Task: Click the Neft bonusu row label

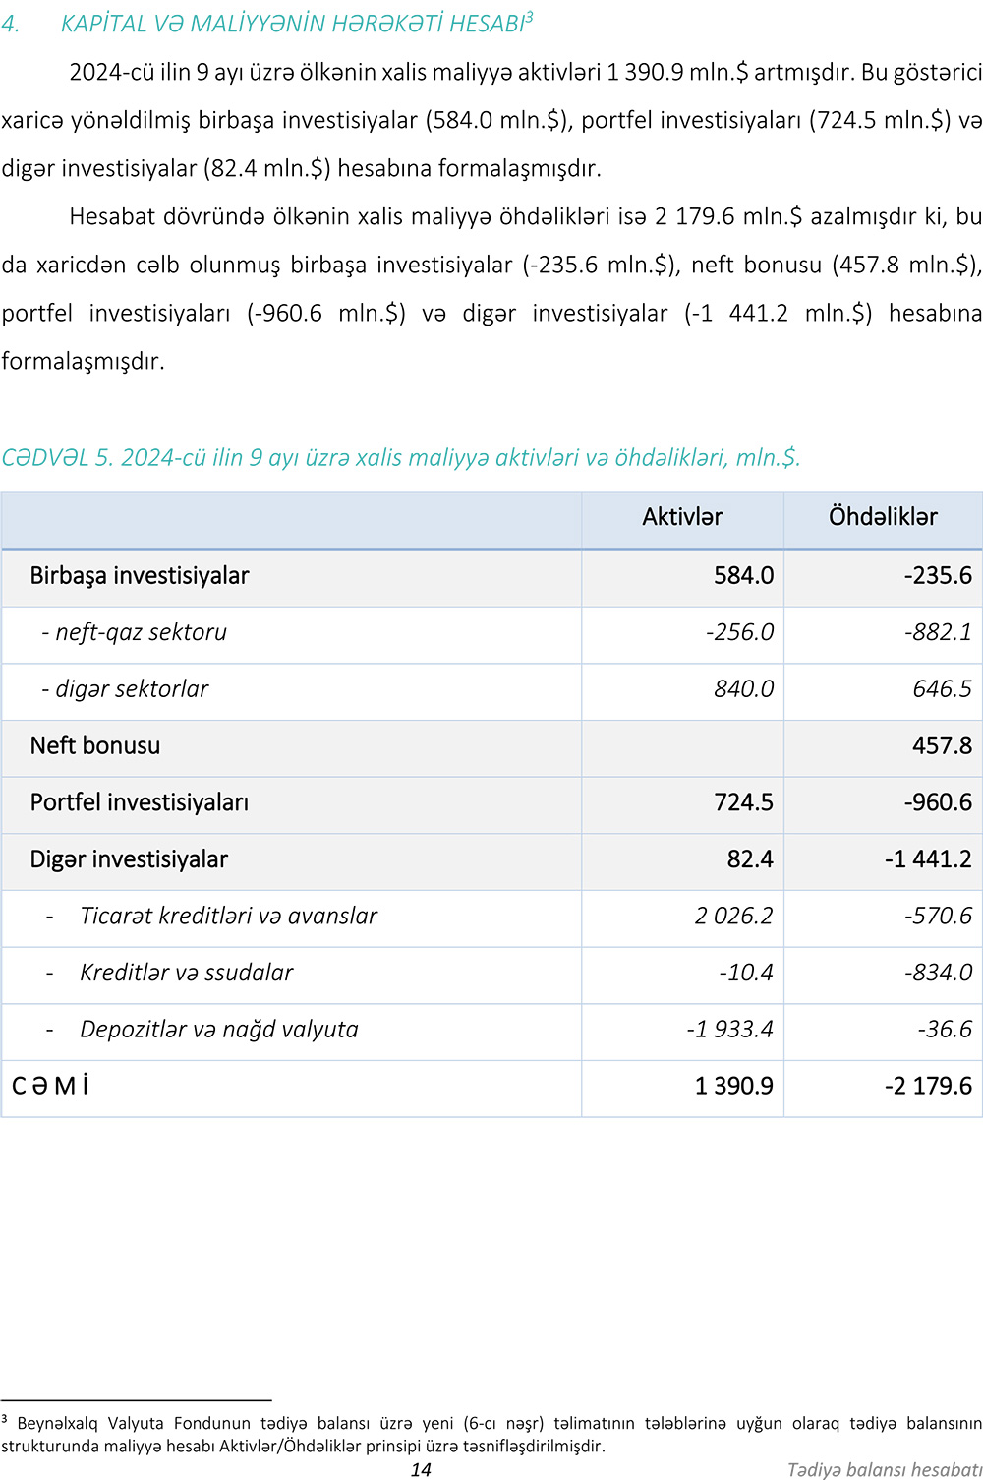Action: click(x=95, y=746)
